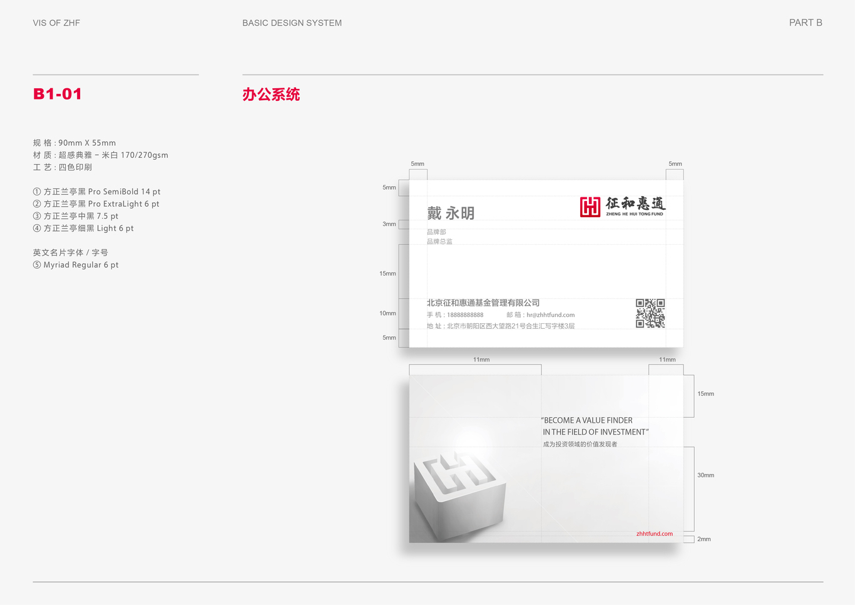Click the 11mm label at card back right
This screenshot has height=605, width=855.
click(667, 359)
